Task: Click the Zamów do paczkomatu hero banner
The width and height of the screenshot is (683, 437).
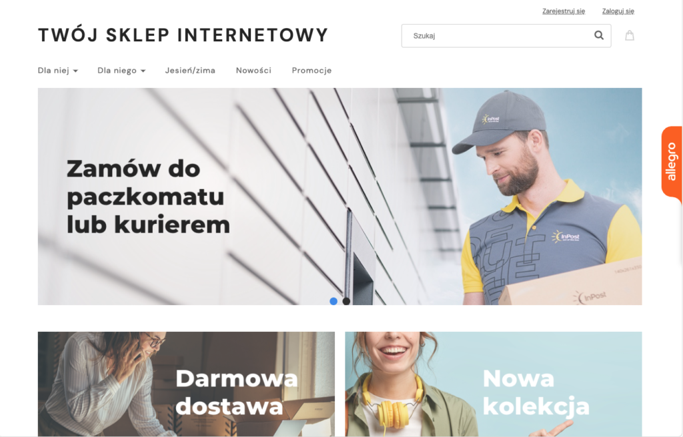Action: (x=339, y=197)
